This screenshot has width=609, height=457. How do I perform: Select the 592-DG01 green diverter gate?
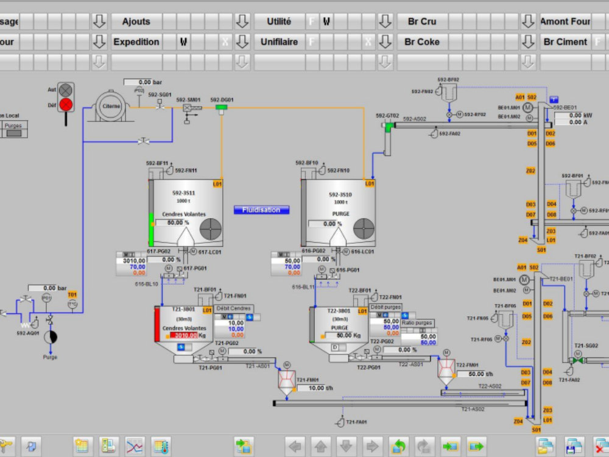point(222,109)
